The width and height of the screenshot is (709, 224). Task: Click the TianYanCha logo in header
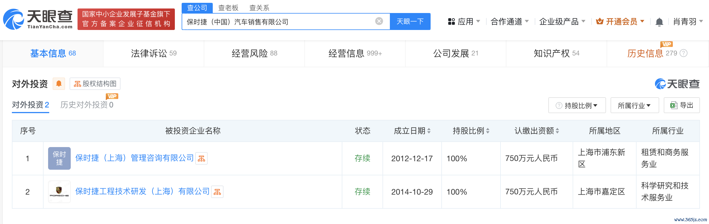pyautogui.click(x=38, y=19)
